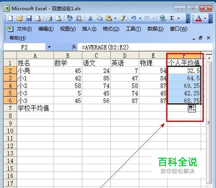Select row 7 header
The height and width of the screenshot is (188, 216).
tap(10, 108)
